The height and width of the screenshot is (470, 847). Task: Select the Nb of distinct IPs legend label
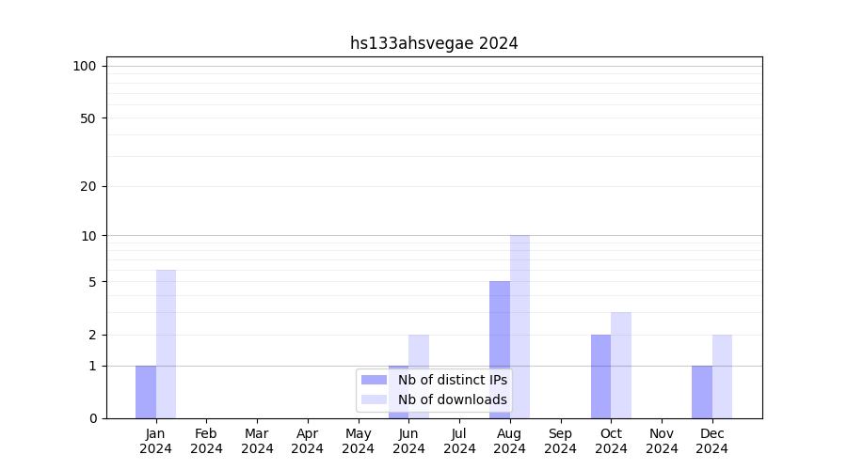[x=452, y=380]
